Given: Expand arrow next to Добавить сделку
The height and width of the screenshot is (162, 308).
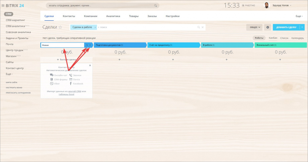Looking at the screenshot, I should tap(302, 27).
